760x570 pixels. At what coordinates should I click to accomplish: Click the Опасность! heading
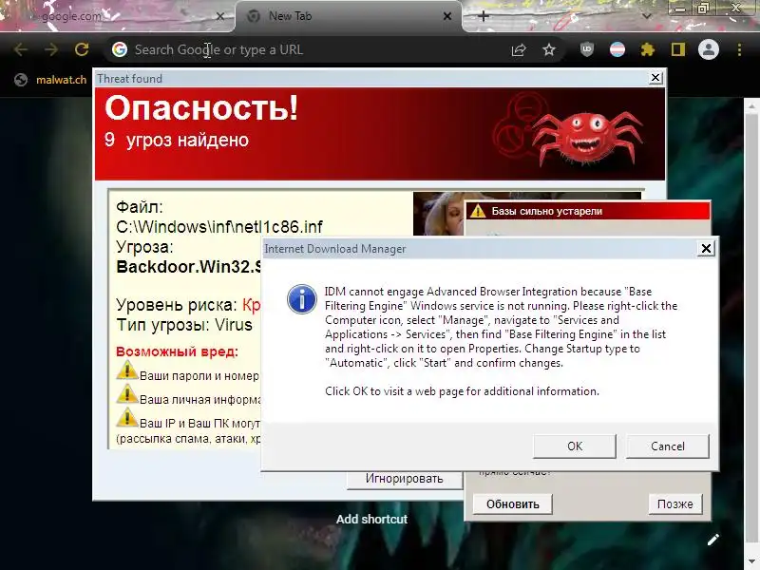(x=201, y=107)
